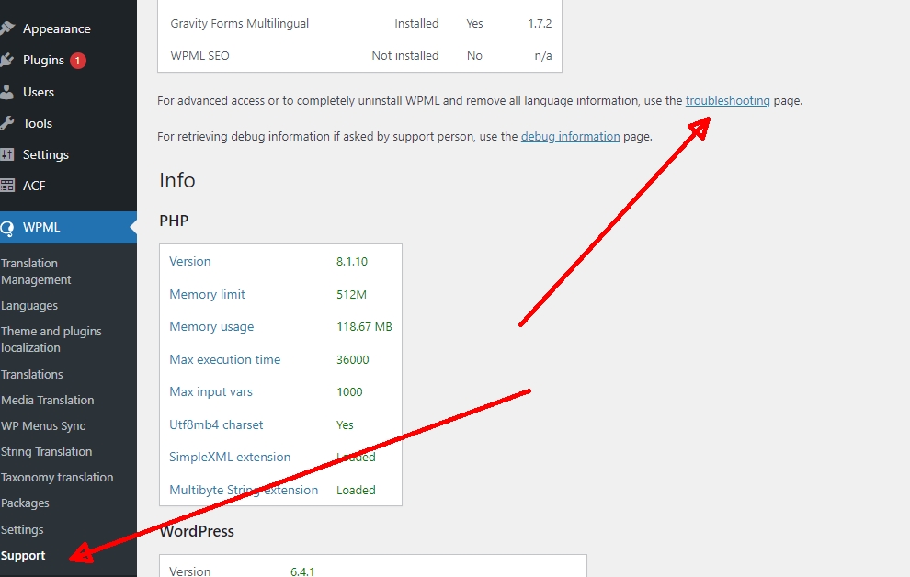Click the Utf8mb4 charset label
Screen dimensions: 910x577
pyautogui.click(x=216, y=424)
